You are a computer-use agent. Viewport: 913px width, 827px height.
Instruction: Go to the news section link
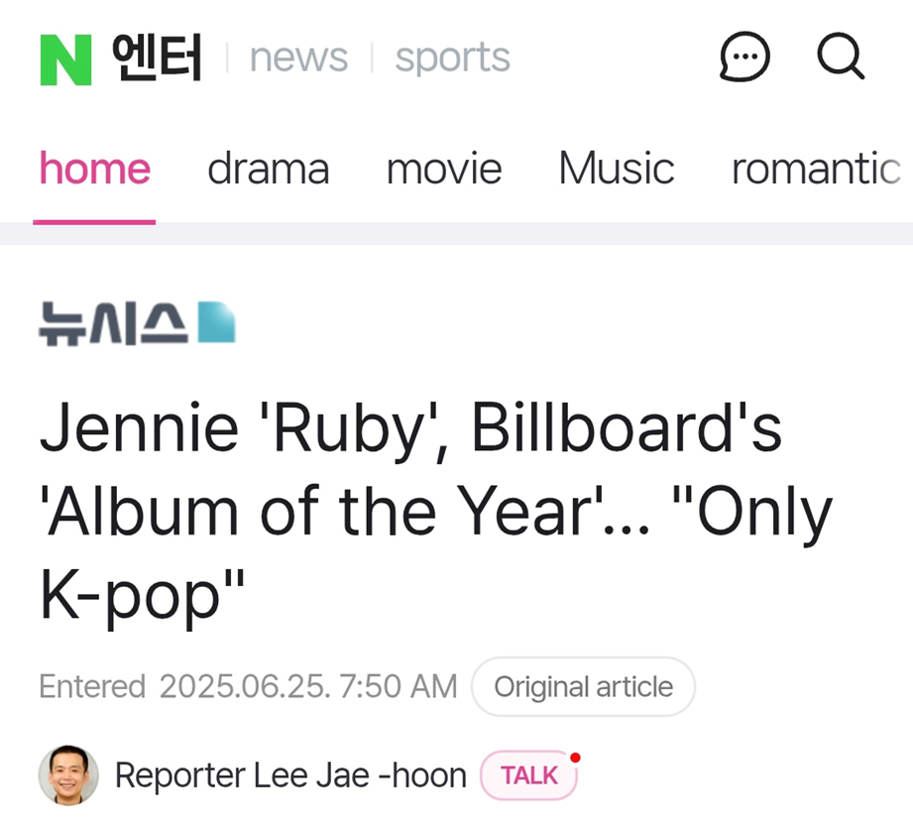(298, 58)
